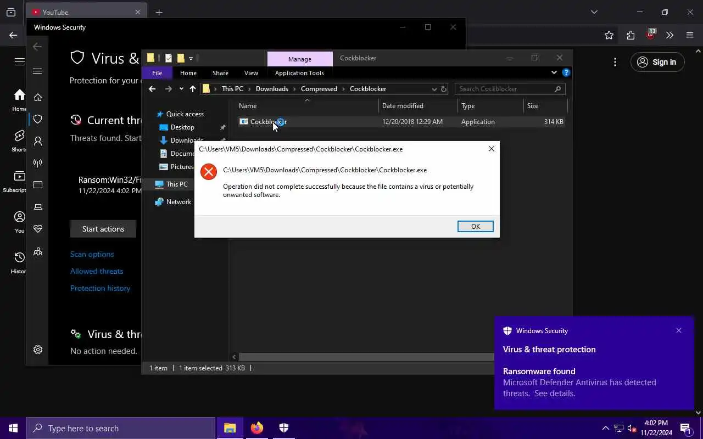Click the Search Cockblocker input field
The height and width of the screenshot is (439, 703).
(510, 89)
